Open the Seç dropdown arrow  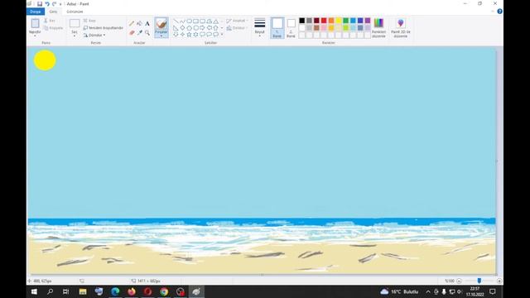coord(75,36)
